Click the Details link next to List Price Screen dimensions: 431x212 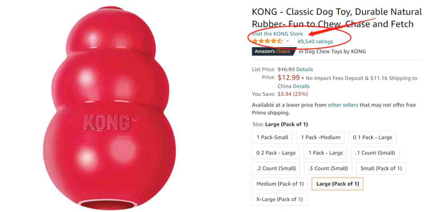pyautogui.click(x=304, y=69)
